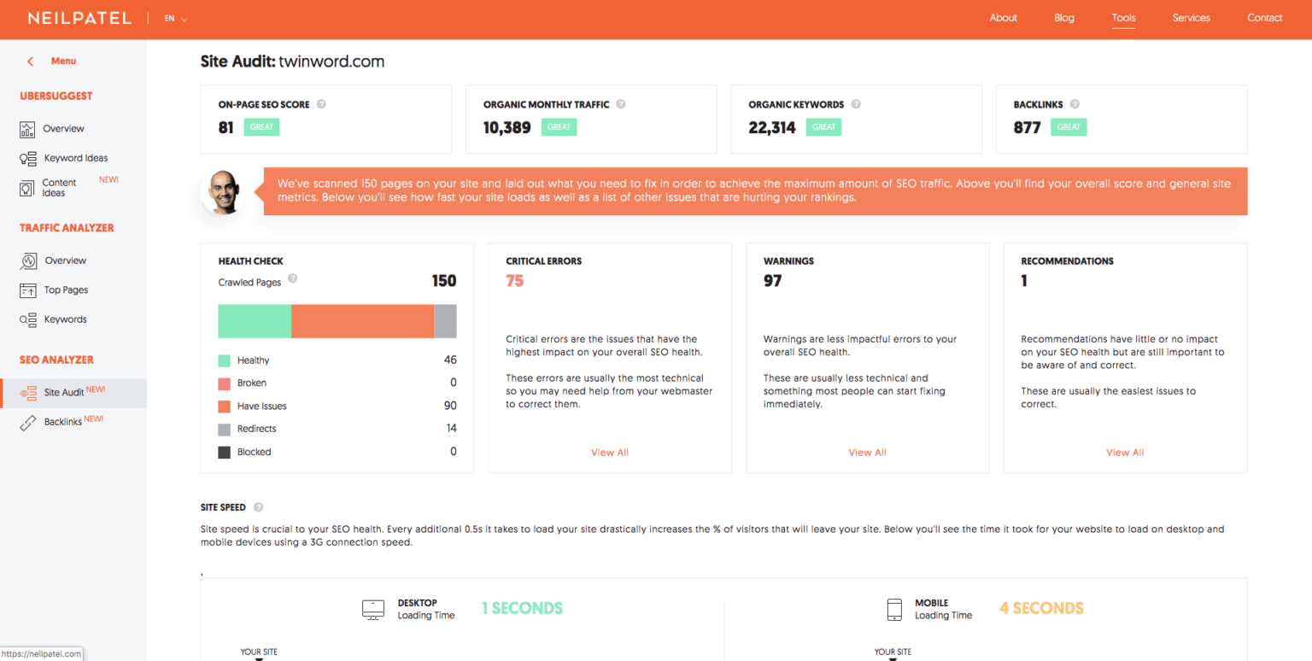Open the EN language dropdown
The width and height of the screenshot is (1312, 661).
point(176,18)
